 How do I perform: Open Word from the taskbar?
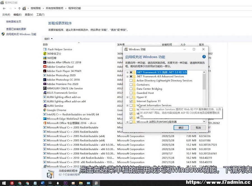[42, 183]
